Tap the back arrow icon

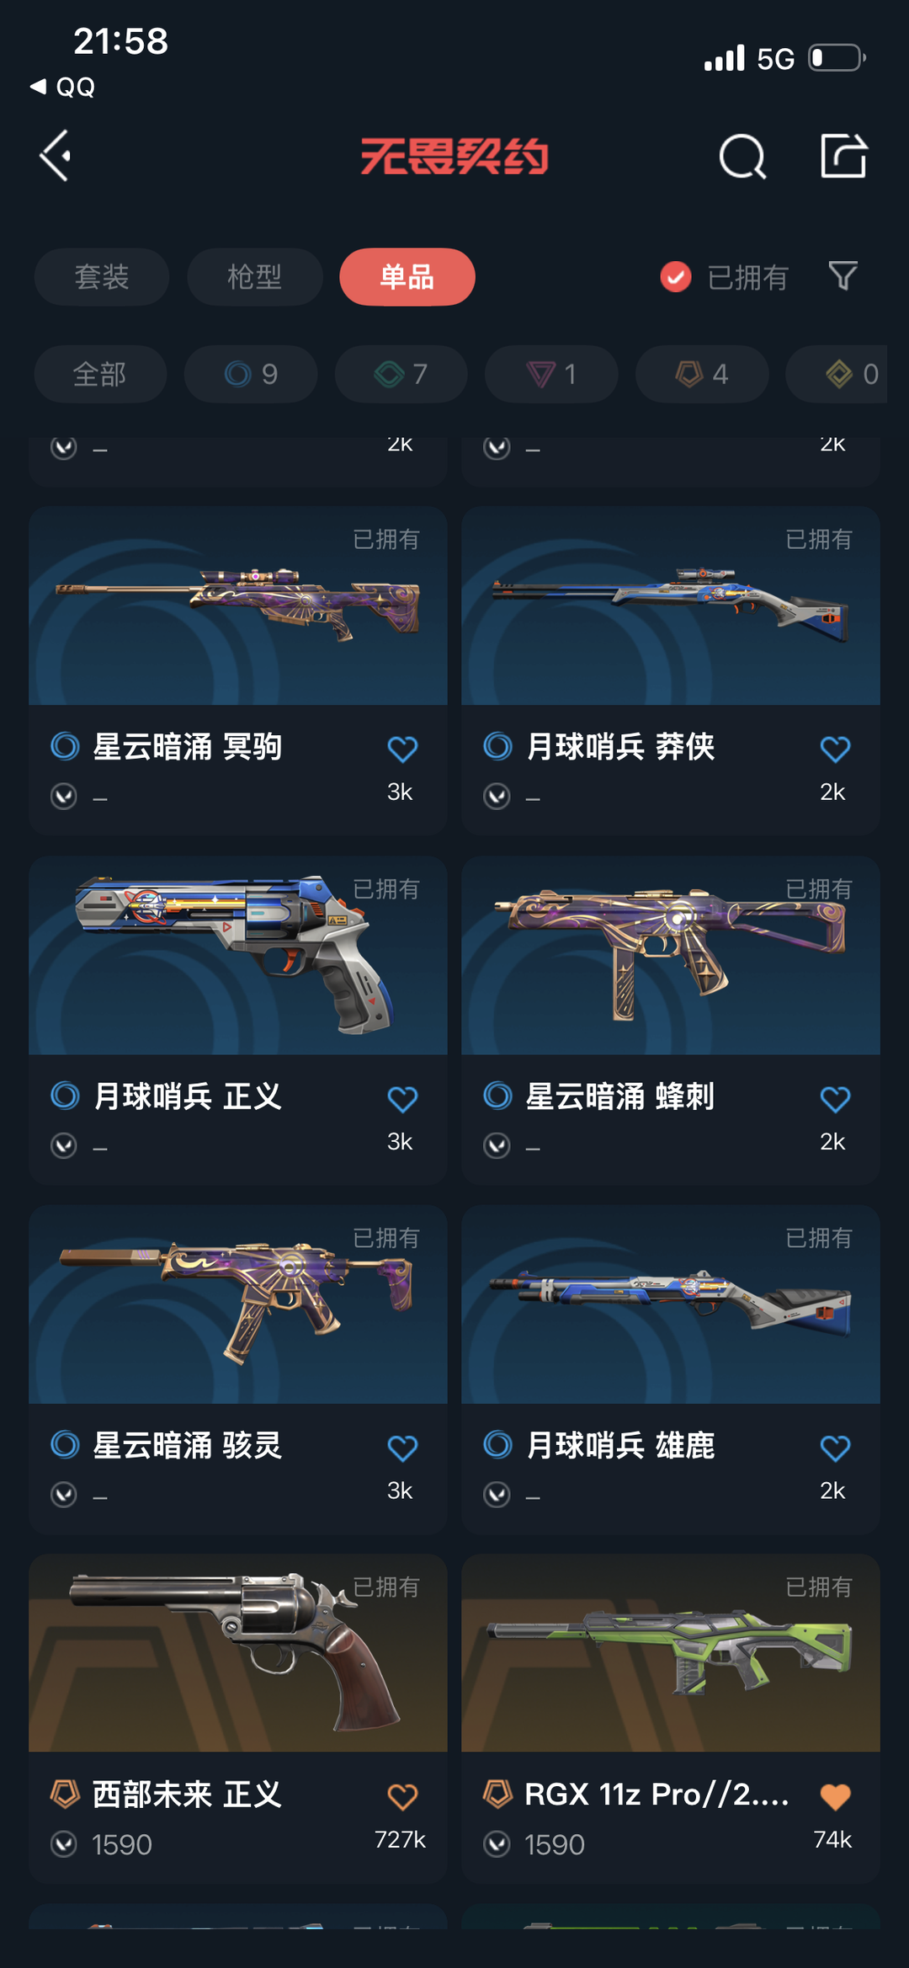click(56, 156)
